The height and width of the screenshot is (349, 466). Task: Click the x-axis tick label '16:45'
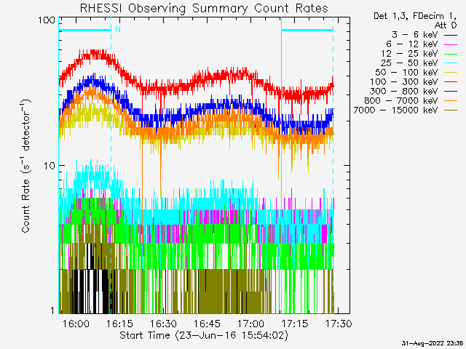[x=207, y=324]
